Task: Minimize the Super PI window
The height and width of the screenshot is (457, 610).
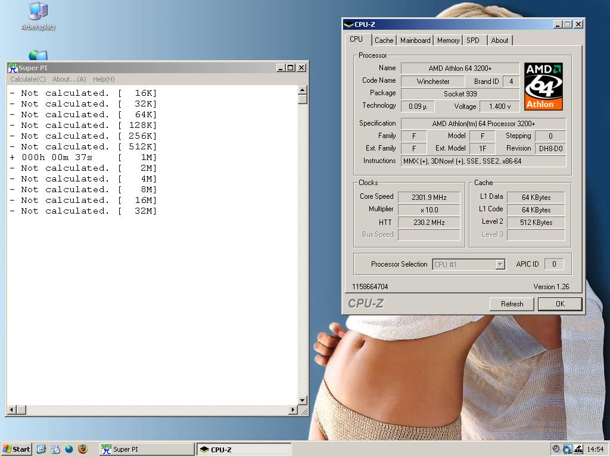Action: (281, 68)
